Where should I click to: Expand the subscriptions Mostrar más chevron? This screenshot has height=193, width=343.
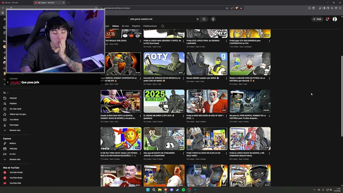pyautogui.click(x=5, y=84)
